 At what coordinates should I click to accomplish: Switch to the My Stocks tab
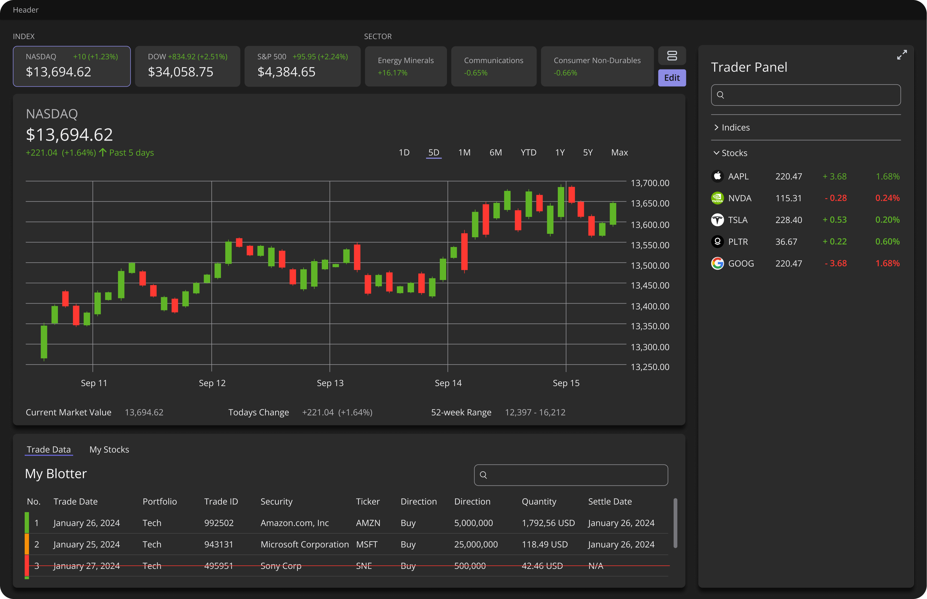pyautogui.click(x=109, y=450)
